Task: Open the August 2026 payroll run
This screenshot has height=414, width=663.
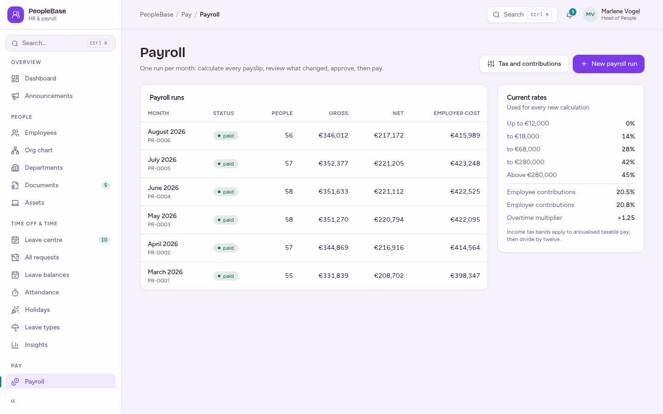Action: pos(314,136)
